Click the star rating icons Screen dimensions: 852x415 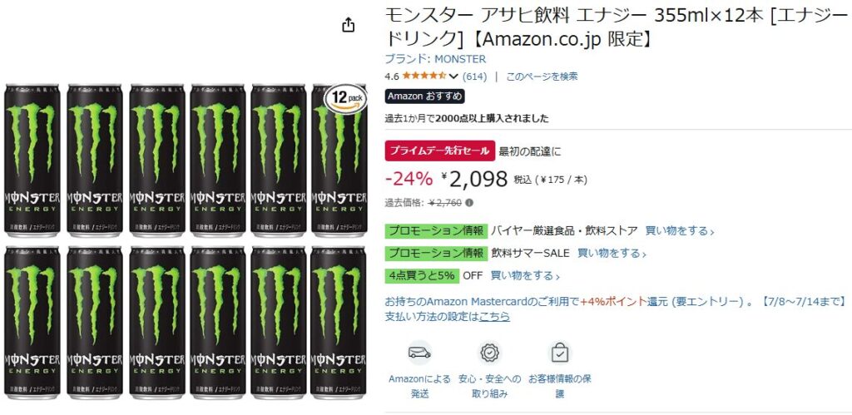pos(424,76)
